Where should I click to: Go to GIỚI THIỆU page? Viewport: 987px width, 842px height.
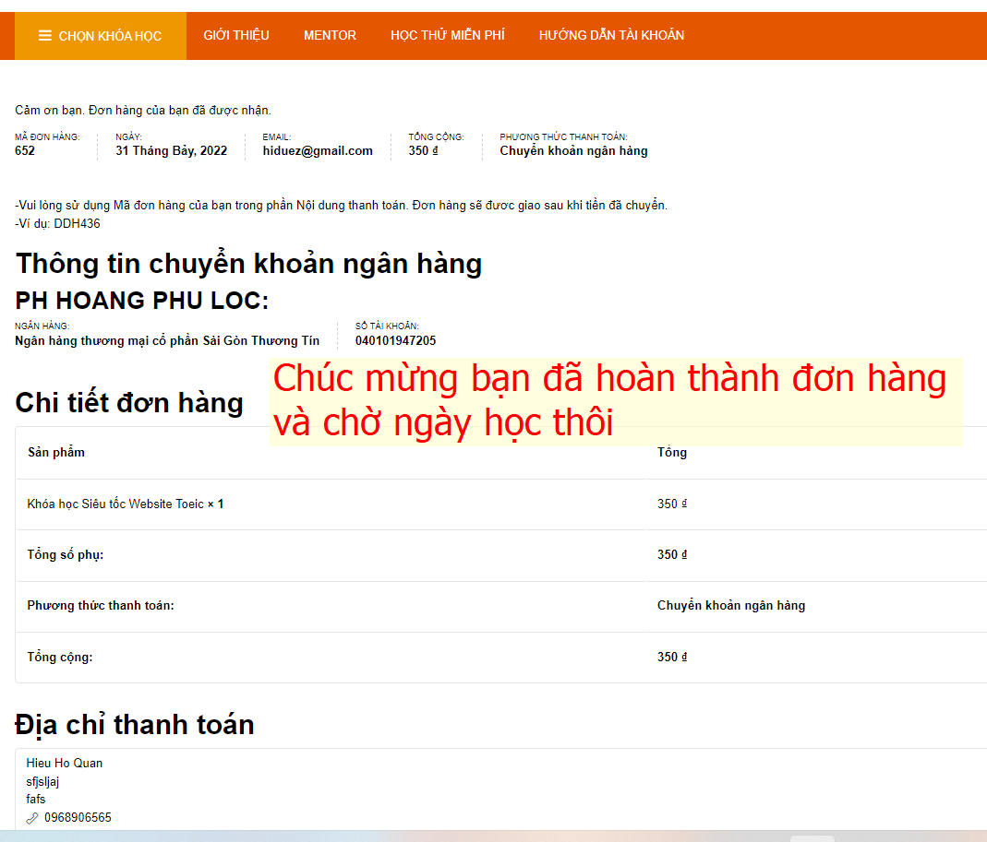(236, 35)
